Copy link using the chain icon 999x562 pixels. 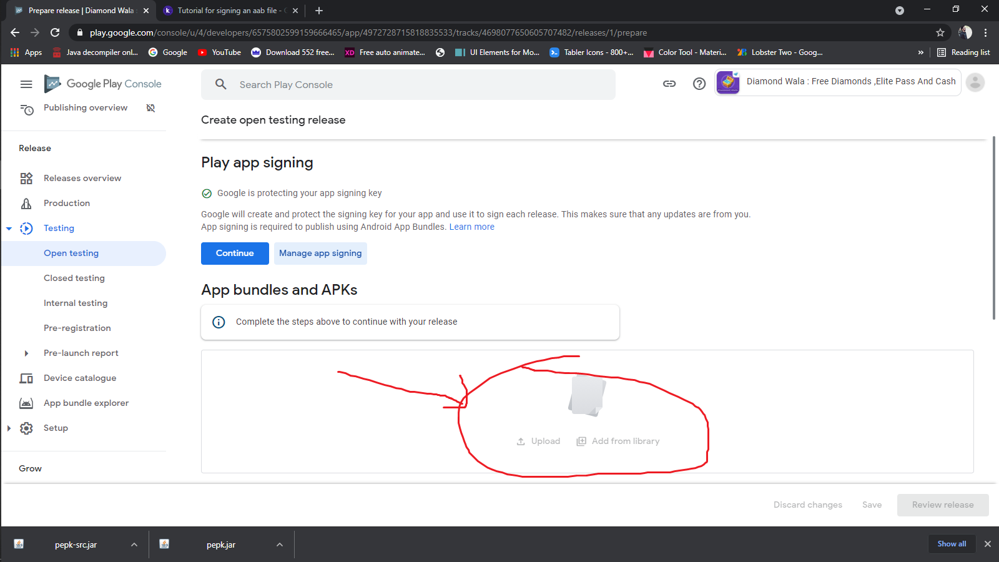point(669,84)
